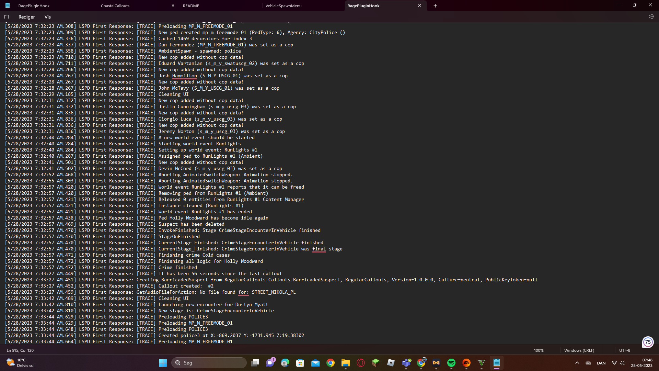Launch the Roblox taskbar icon
The image size is (659, 371).
[391, 363]
